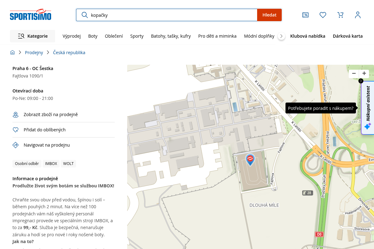374x249 pixels.
Task: Open the discount coupons icon
Action: 305,15
